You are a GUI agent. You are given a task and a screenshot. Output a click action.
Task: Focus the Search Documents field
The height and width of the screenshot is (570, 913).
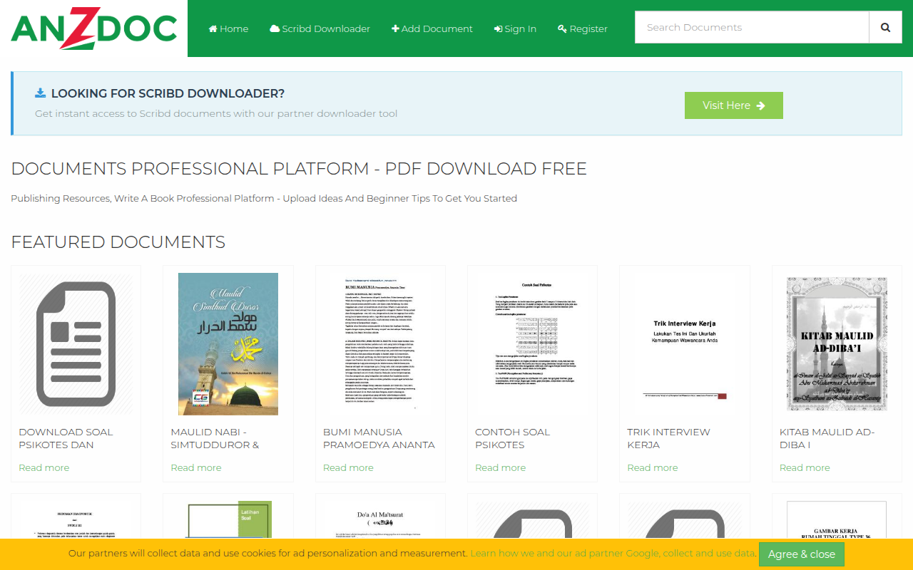coord(752,27)
